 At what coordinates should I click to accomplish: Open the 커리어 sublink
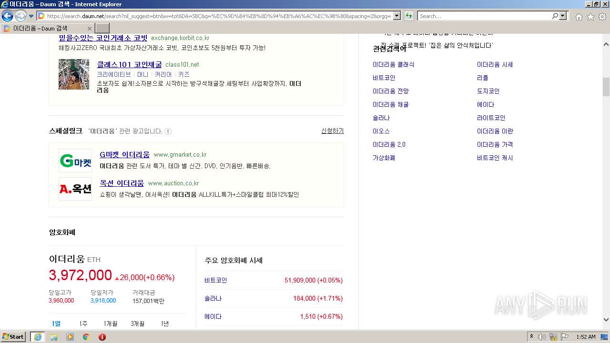click(163, 75)
